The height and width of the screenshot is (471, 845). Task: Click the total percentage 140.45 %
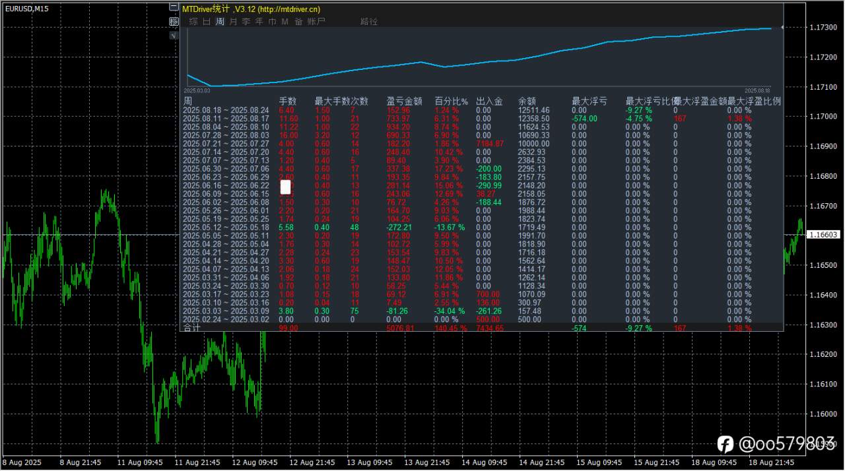coord(451,328)
